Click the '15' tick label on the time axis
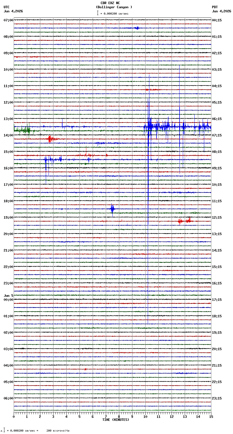233x434 pixels. pyautogui.click(x=211, y=417)
